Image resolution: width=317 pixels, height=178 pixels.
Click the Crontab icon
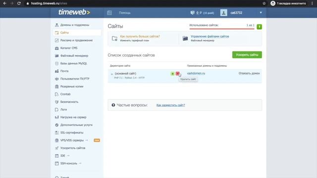(56, 94)
